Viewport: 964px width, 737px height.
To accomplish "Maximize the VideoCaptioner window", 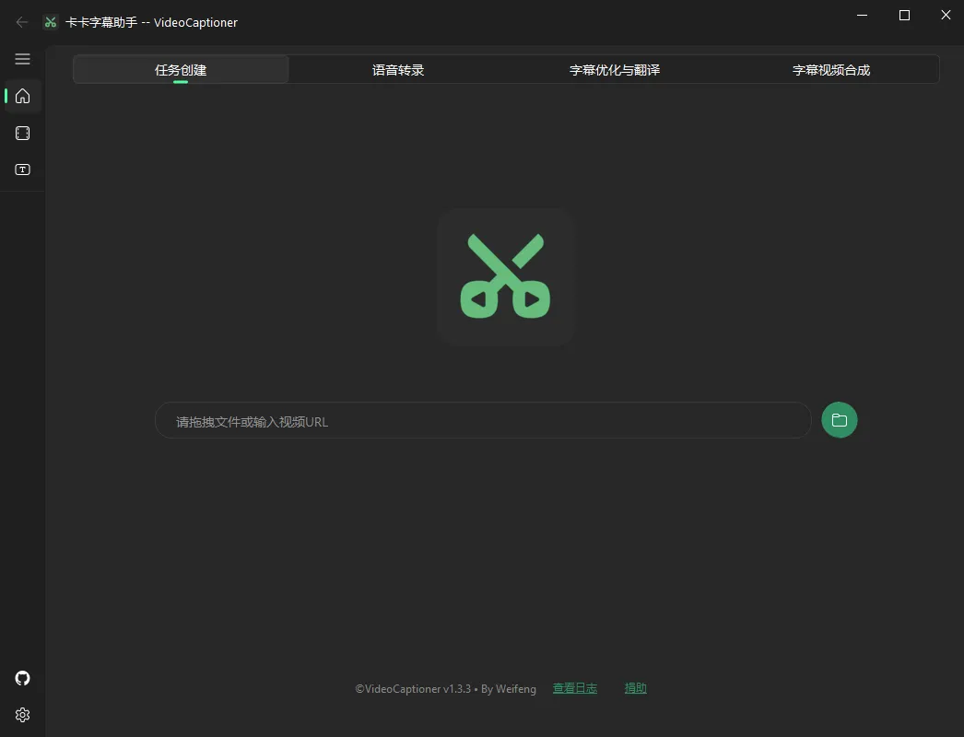I will click(x=904, y=16).
